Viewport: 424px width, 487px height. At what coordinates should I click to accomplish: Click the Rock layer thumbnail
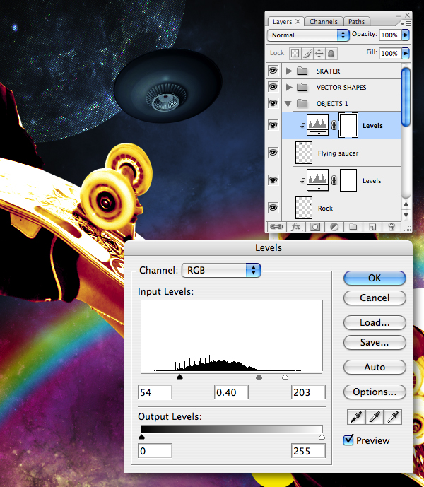click(304, 208)
